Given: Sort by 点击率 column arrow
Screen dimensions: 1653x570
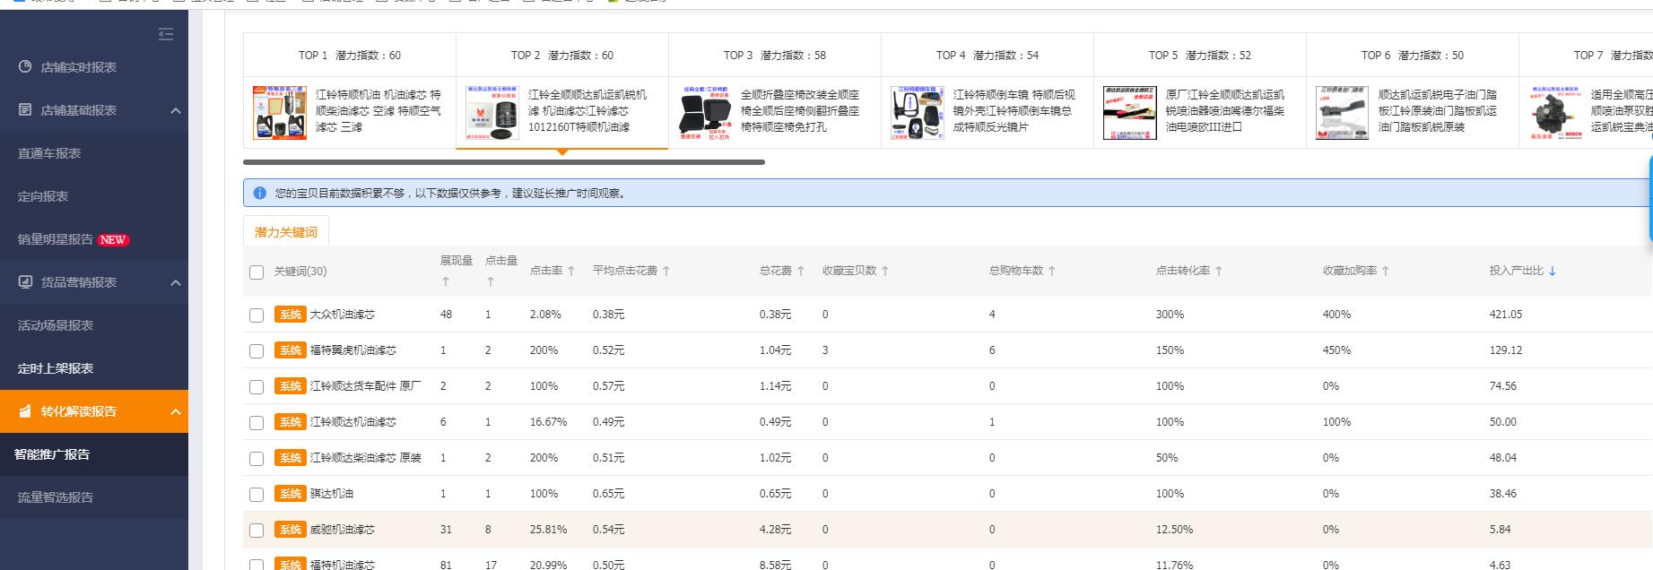Looking at the screenshot, I should (571, 271).
